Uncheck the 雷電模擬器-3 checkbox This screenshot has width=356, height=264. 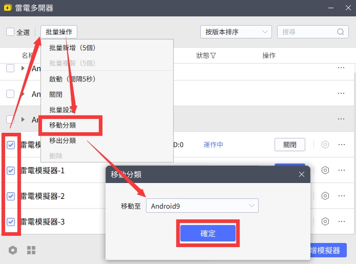coord(11,222)
